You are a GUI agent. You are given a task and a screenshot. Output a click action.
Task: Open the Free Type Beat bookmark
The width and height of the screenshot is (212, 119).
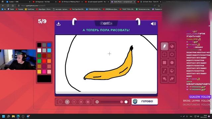(77, 9)
